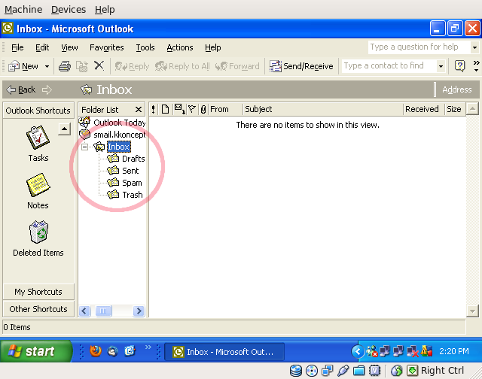Image resolution: width=482 pixels, height=379 pixels.
Task: Click message list scroll up arrow
Action: 472,108
